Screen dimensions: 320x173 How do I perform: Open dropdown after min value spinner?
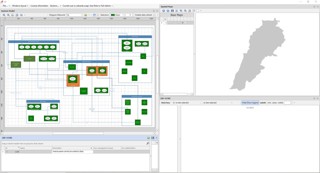click(294, 103)
